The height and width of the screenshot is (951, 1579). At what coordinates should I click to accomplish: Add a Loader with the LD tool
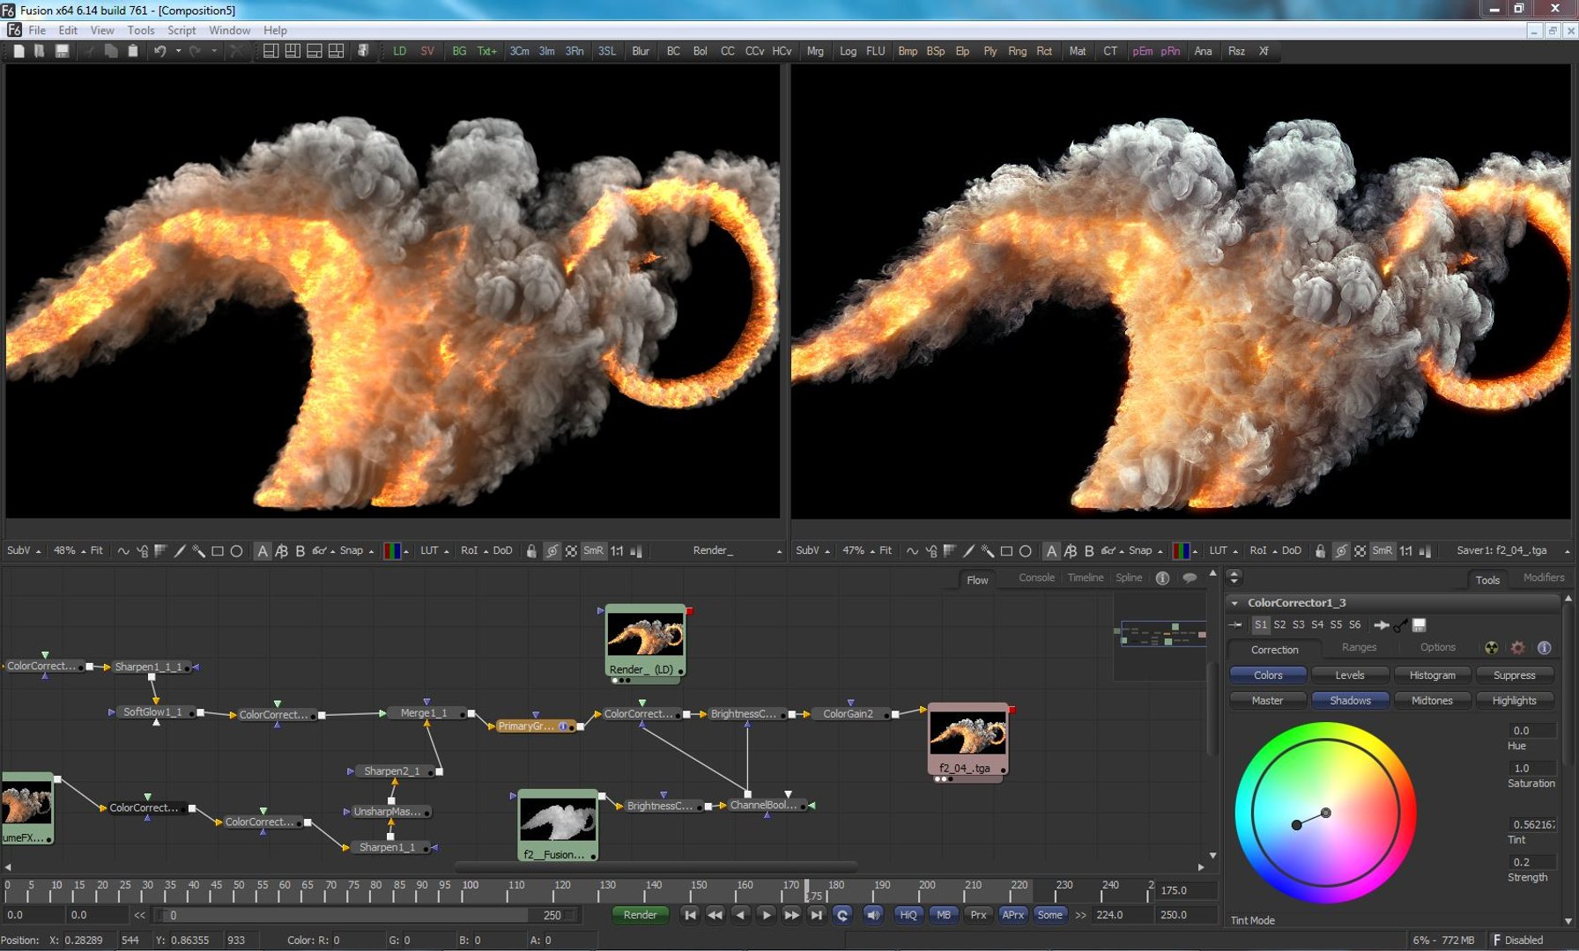[x=399, y=51]
